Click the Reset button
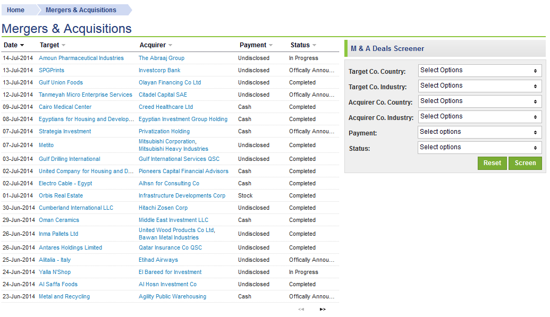The width and height of the screenshot is (550, 317). click(492, 163)
